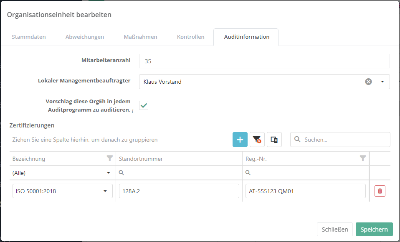Screen dimensions: 400x242
Task: Add a new certification with plus icon
Action: click(x=240, y=140)
